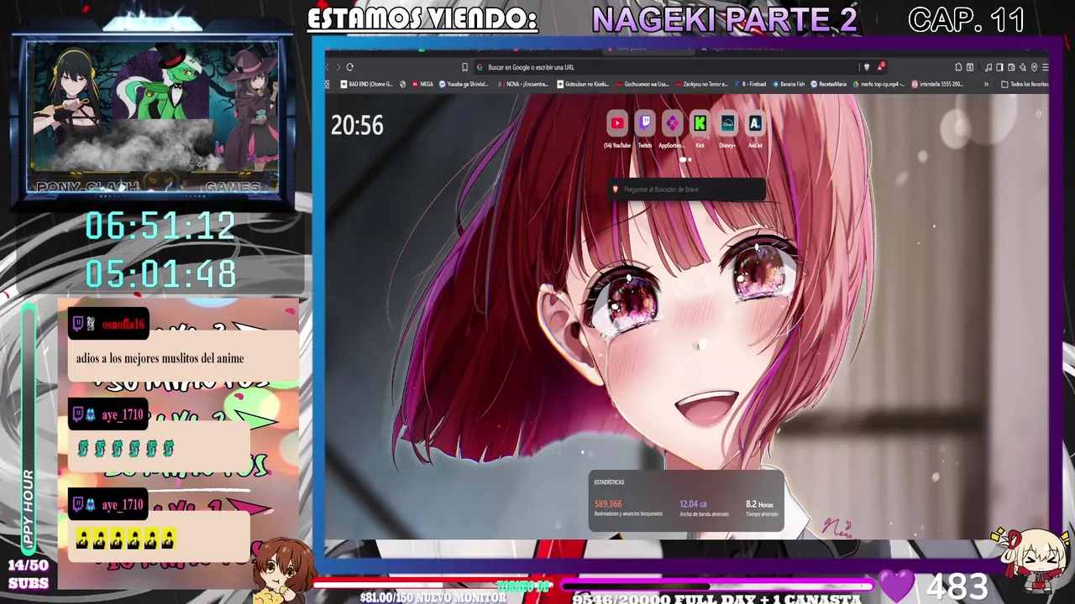Click the 589,366 trackers blocked value

coord(608,504)
